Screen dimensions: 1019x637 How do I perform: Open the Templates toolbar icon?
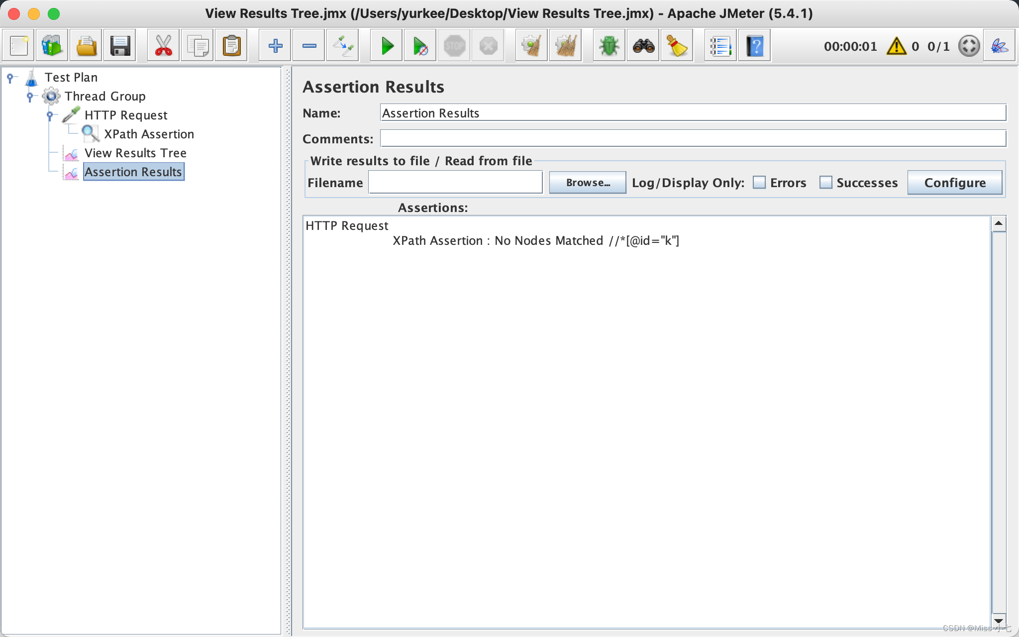coord(52,46)
